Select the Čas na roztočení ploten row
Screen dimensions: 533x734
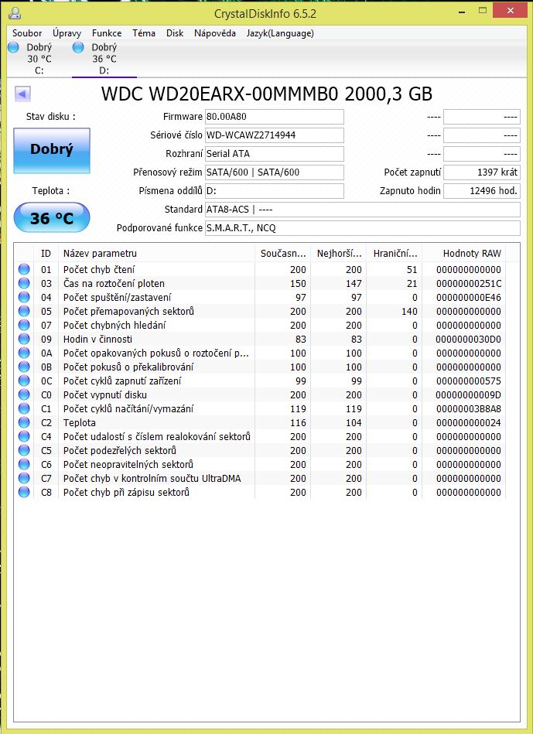tap(260, 283)
